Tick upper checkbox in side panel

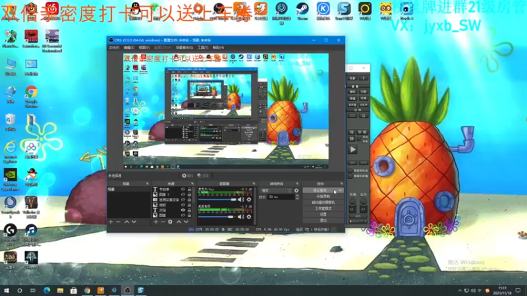pyautogui.click(x=350, y=171)
